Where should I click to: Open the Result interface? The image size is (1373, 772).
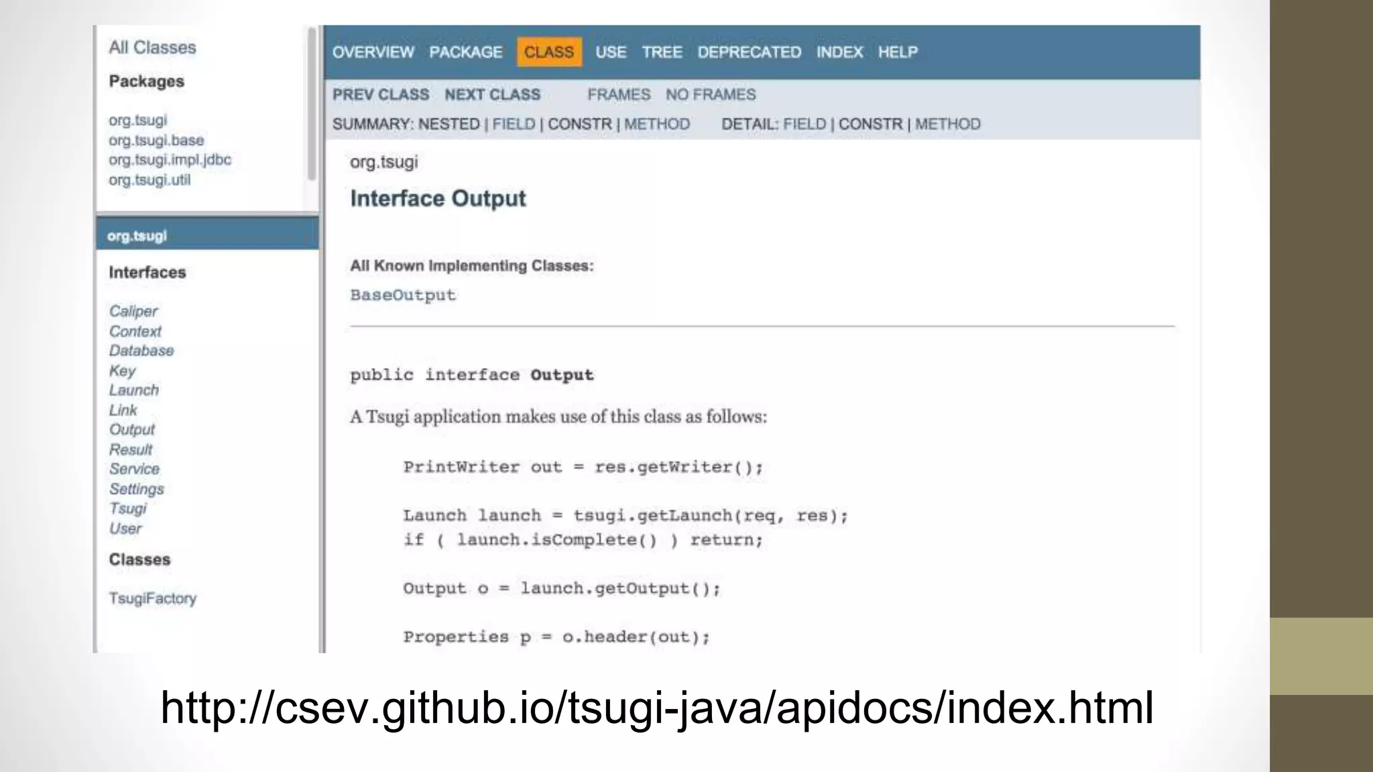(131, 450)
